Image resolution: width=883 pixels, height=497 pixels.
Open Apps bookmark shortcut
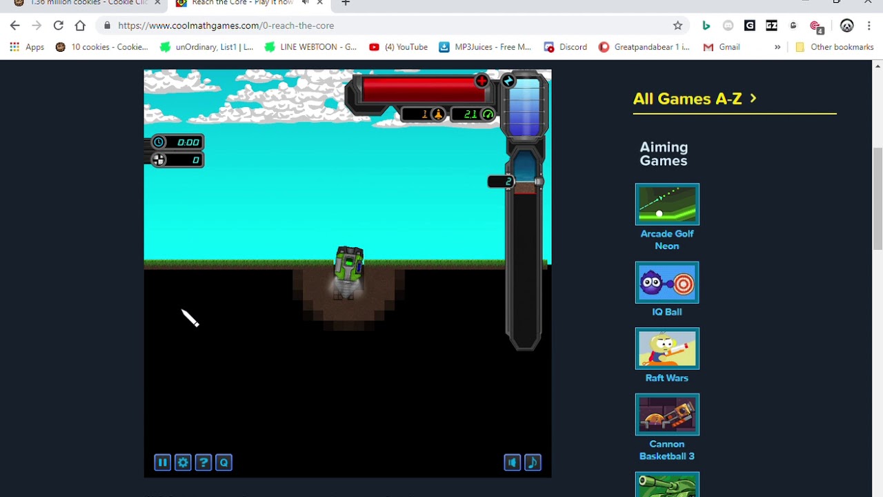[27, 47]
